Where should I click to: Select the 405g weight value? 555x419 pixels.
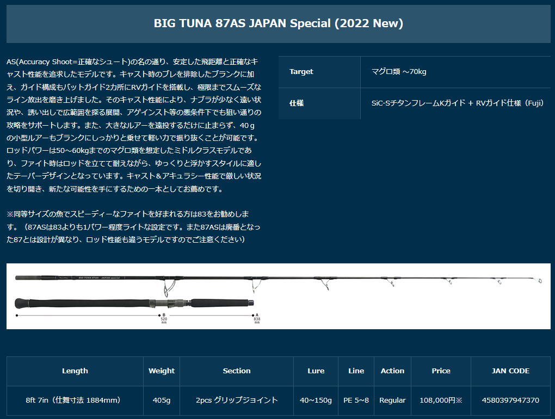pos(162,400)
